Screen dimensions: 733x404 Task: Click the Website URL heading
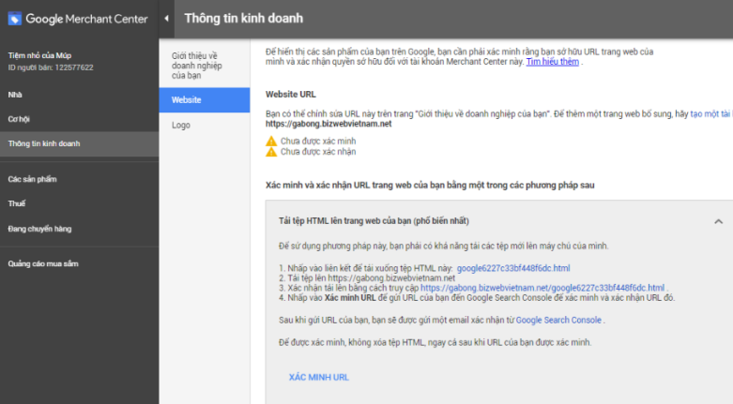(x=291, y=95)
